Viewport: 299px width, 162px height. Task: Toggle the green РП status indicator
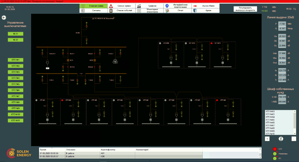click(275, 159)
